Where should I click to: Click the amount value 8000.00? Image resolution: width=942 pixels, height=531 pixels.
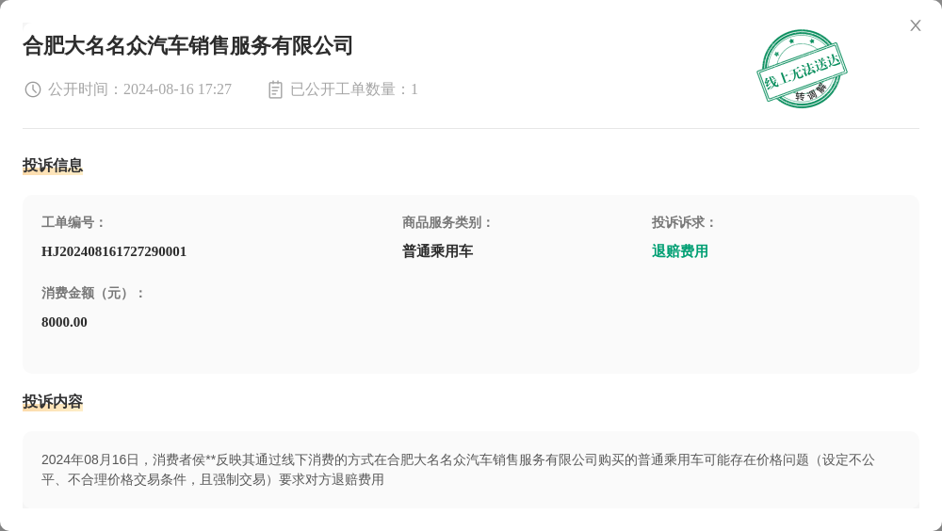pos(64,323)
